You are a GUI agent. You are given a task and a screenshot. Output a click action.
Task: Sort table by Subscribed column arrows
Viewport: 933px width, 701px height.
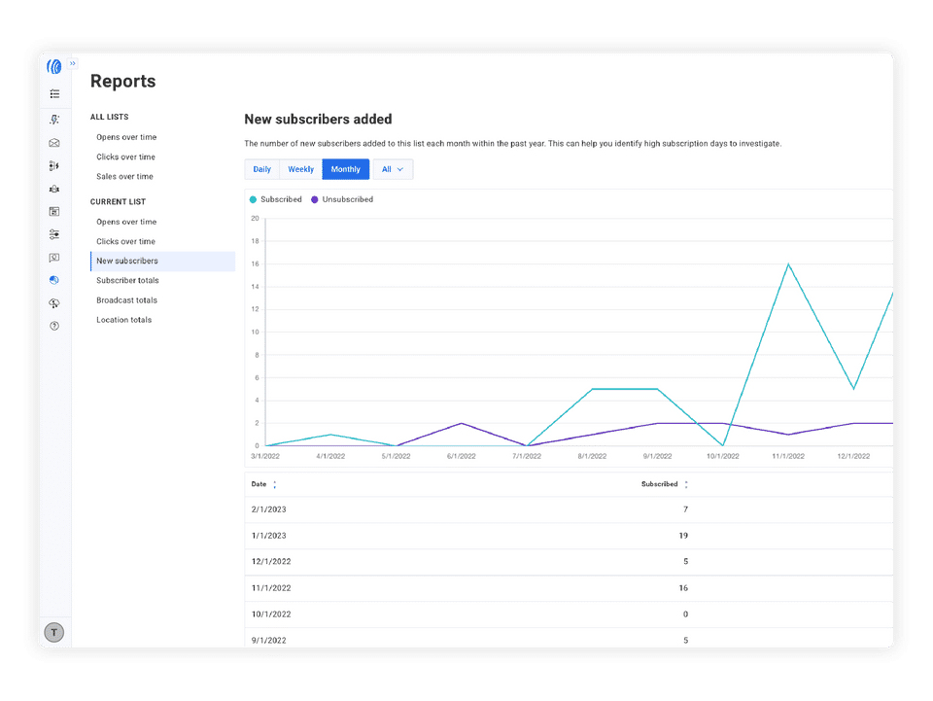pos(686,484)
